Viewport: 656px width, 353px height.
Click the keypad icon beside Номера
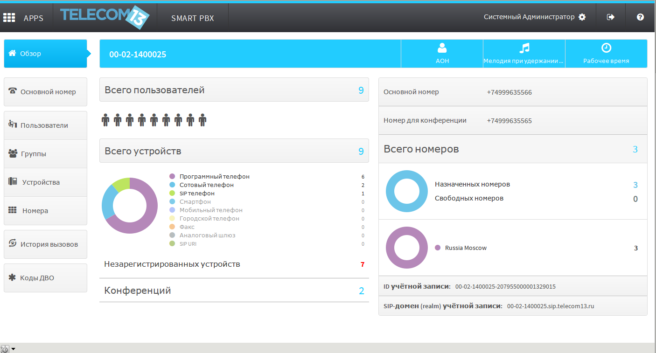pyautogui.click(x=13, y=210)
